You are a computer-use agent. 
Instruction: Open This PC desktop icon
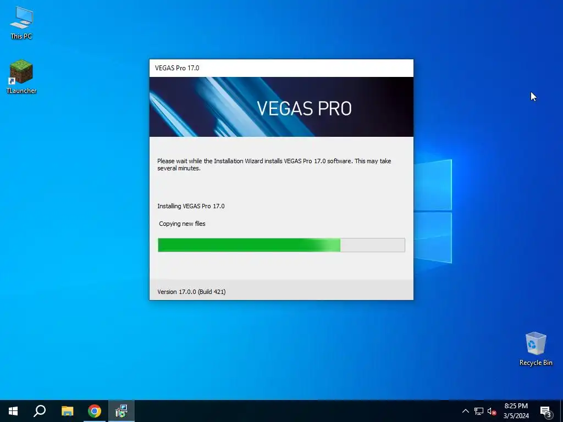21,23
